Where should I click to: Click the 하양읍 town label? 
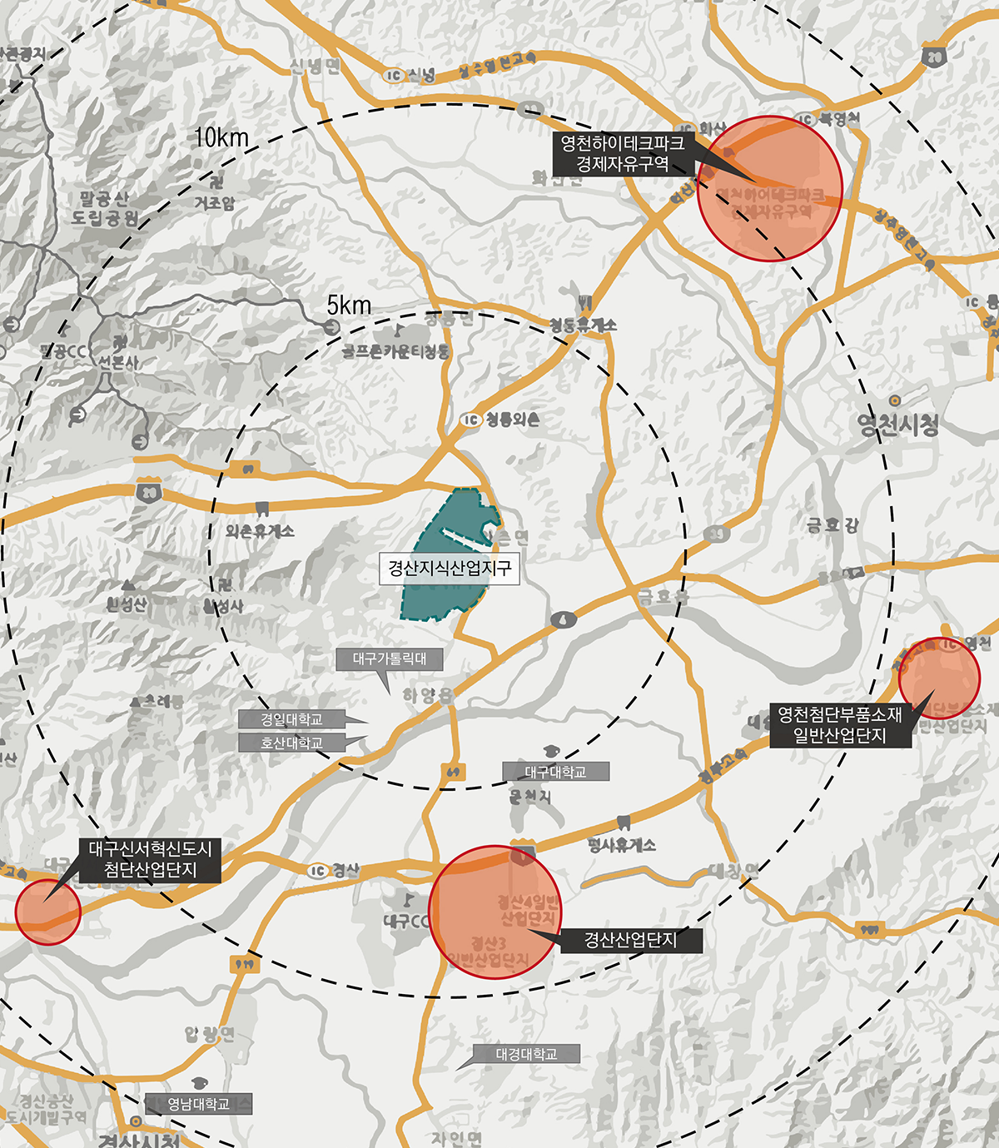(x=428, y=695)
